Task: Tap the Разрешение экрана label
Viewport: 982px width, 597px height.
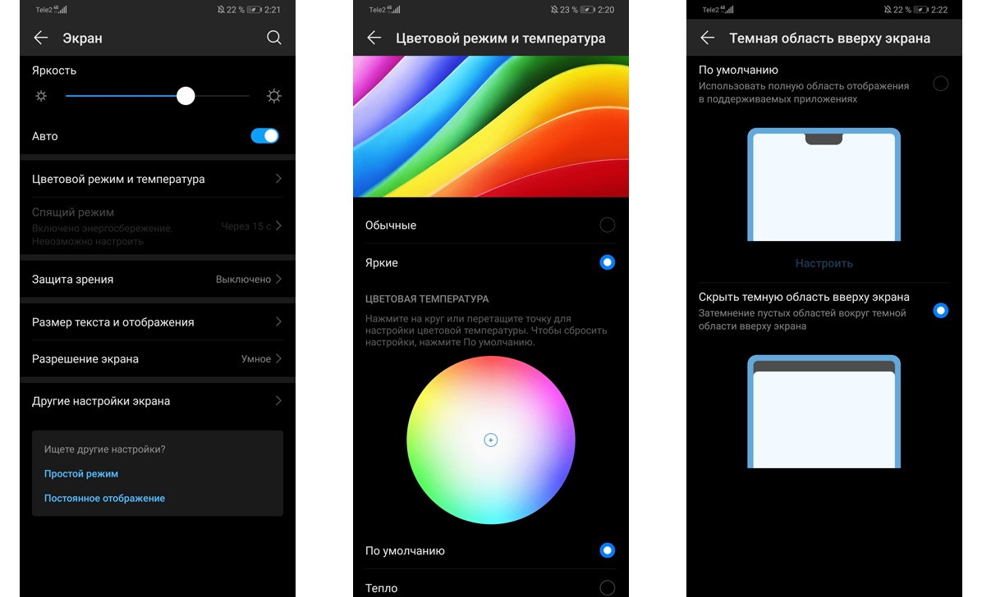Action: (x=85, y=359)
